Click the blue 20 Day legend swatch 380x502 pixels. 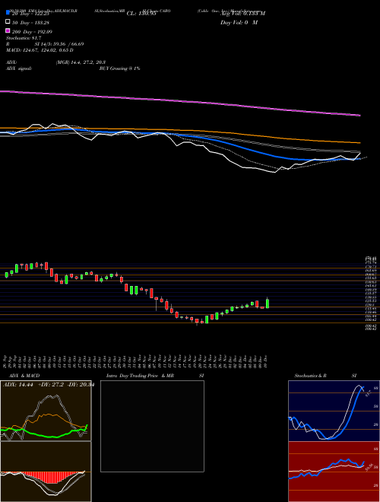[x=8, y=13]
